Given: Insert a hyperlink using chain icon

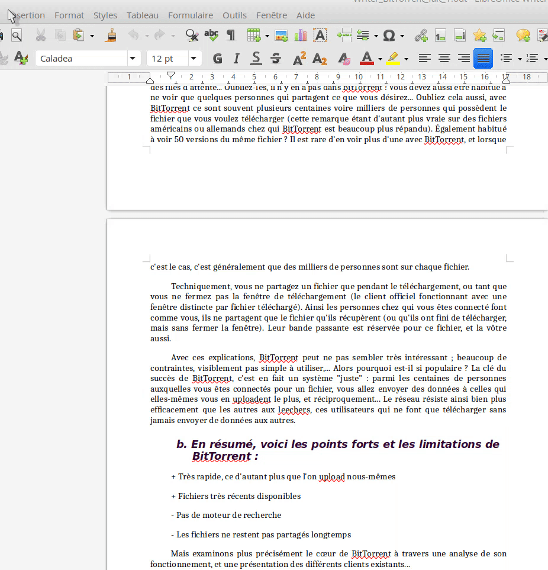Looking at the screenshot, I should pos(421,36).
